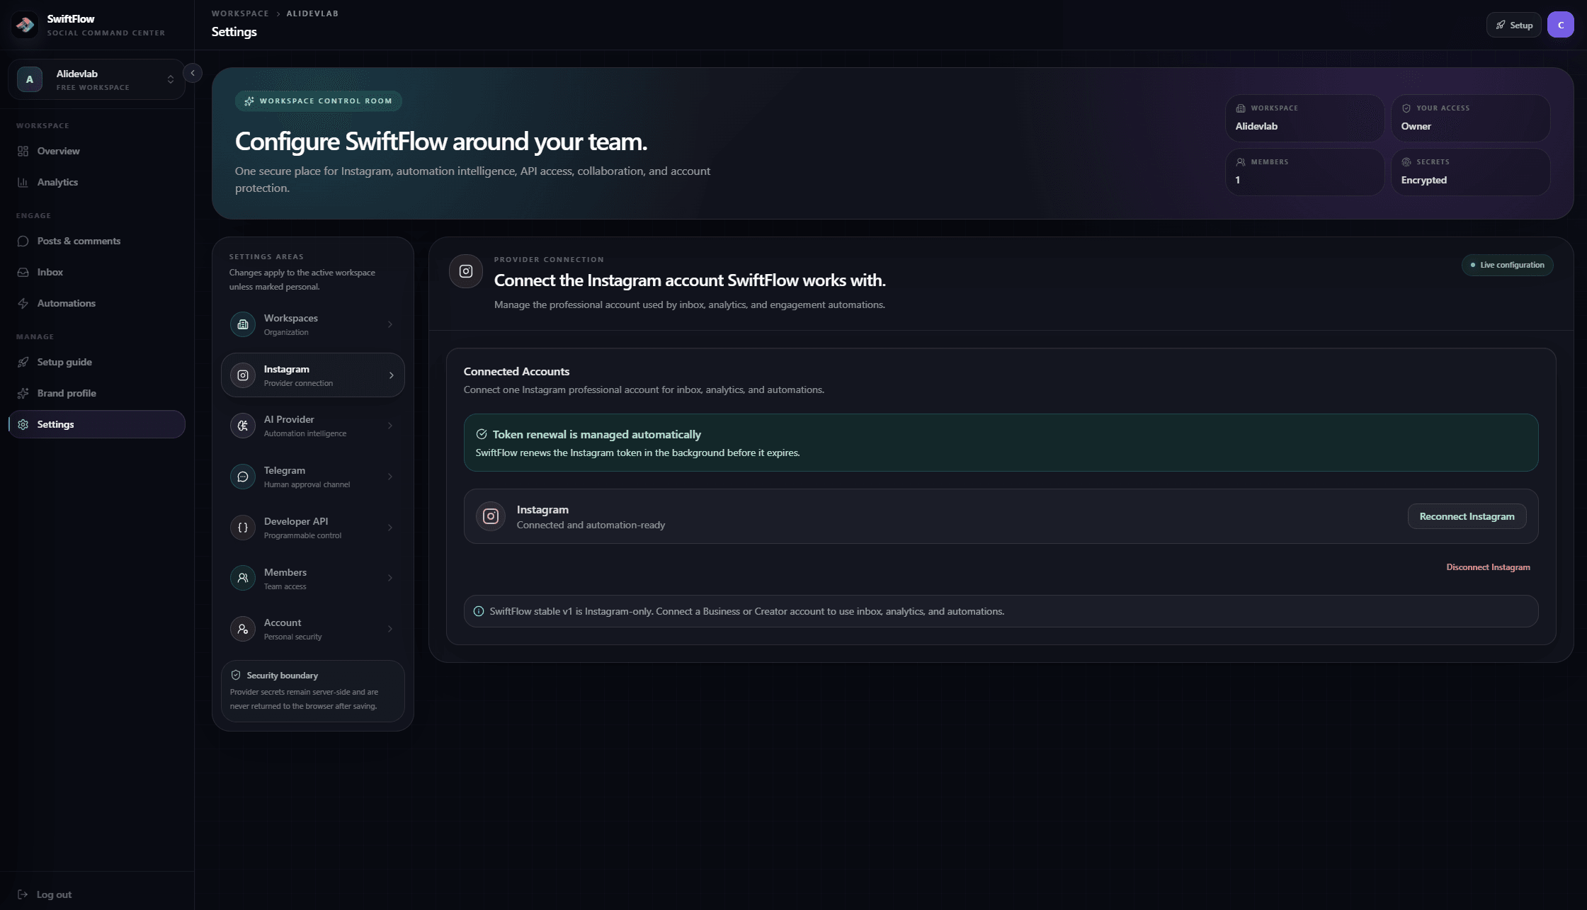Click the AI Provider brain icon
Screen dimensions: 1587x910
pyautogui.click(x=243, y=426)
